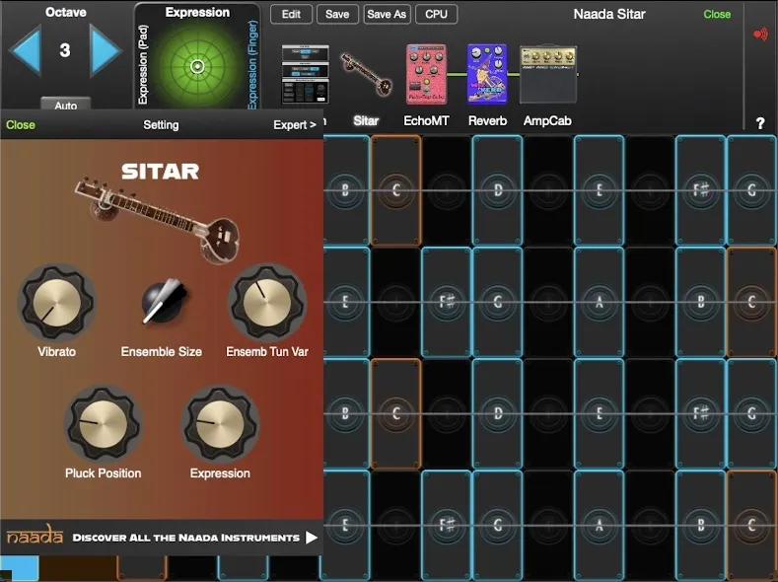
Task: Play the G pad in the third row
Action: [x=751, y=413]
